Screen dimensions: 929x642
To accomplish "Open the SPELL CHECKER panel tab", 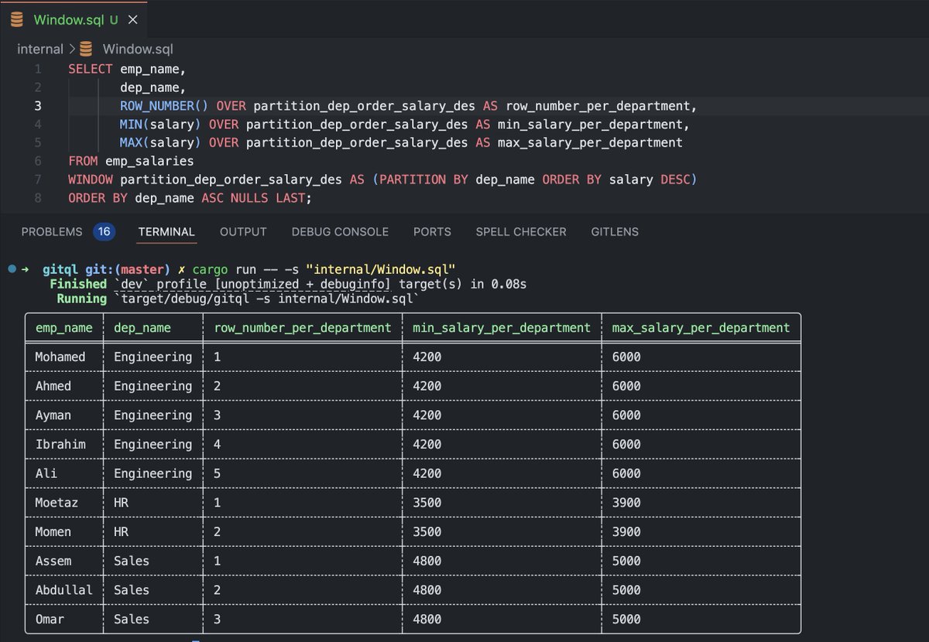I will point(521,231).
